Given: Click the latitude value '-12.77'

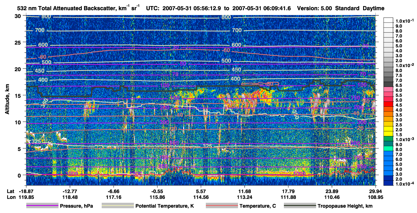Looking at the screenshot, I should [70, 191].
